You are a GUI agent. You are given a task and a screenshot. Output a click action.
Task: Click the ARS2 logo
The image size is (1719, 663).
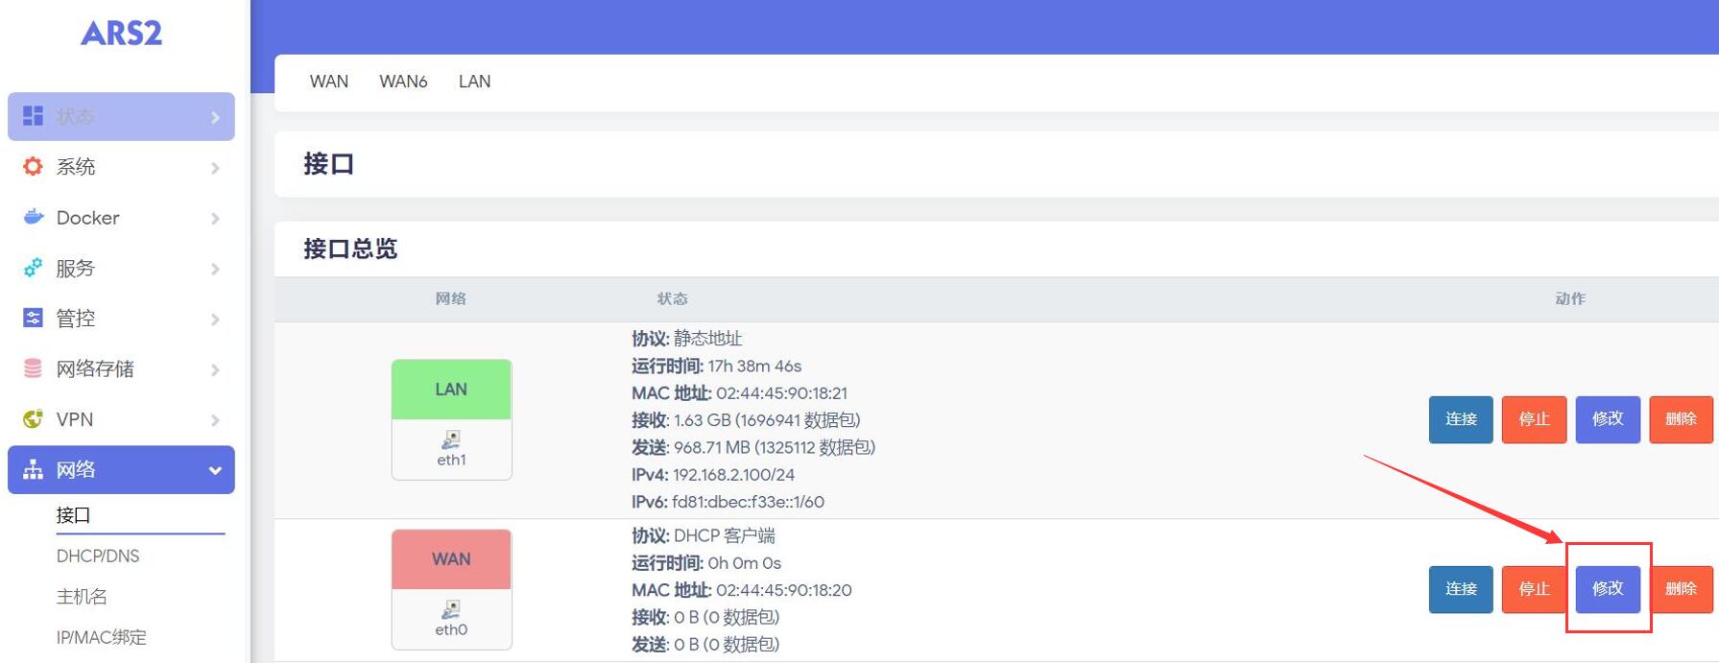point(121,34)
